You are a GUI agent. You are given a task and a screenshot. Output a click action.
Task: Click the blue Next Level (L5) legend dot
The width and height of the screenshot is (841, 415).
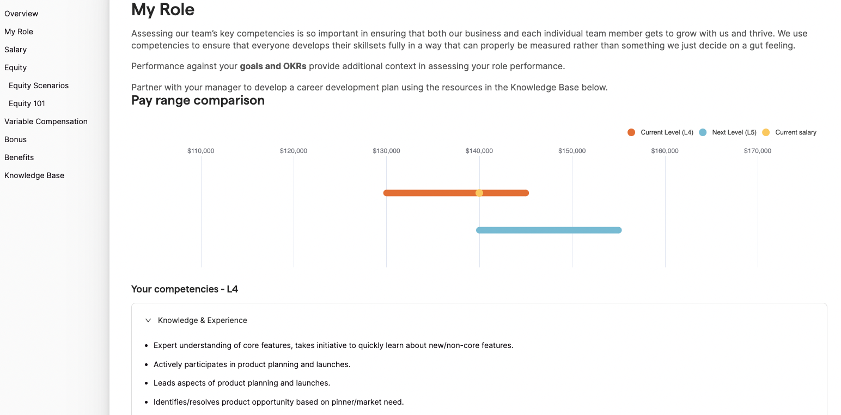pos(703,132)
